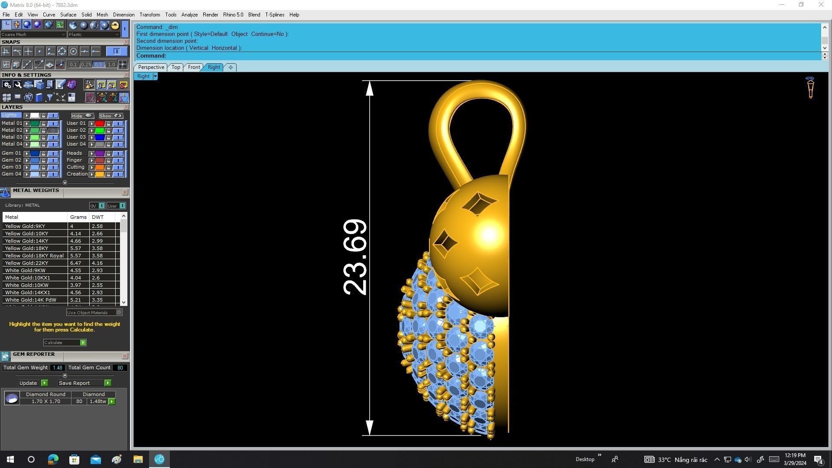
Task: Toggle the grid snap icon with crosshatch
Action: (x=123, y=65)
